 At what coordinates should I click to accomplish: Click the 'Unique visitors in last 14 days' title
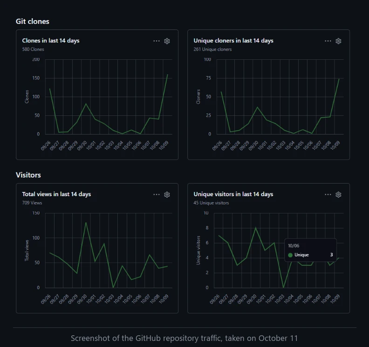pos(233,194)
